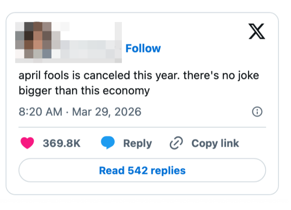The height and width of the screenshot is (210, 291).
Task: Like the tweet with the pink heart
Action: click(x=27, y=143)
